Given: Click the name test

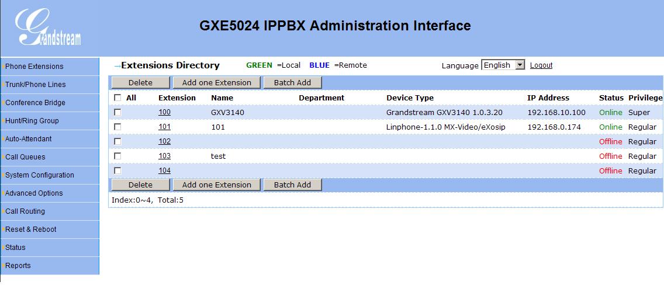Looking at the screenshot, I should pyautogui.click(x=219, y=156).
